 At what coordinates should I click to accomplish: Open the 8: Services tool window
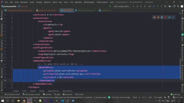[68, 94]
